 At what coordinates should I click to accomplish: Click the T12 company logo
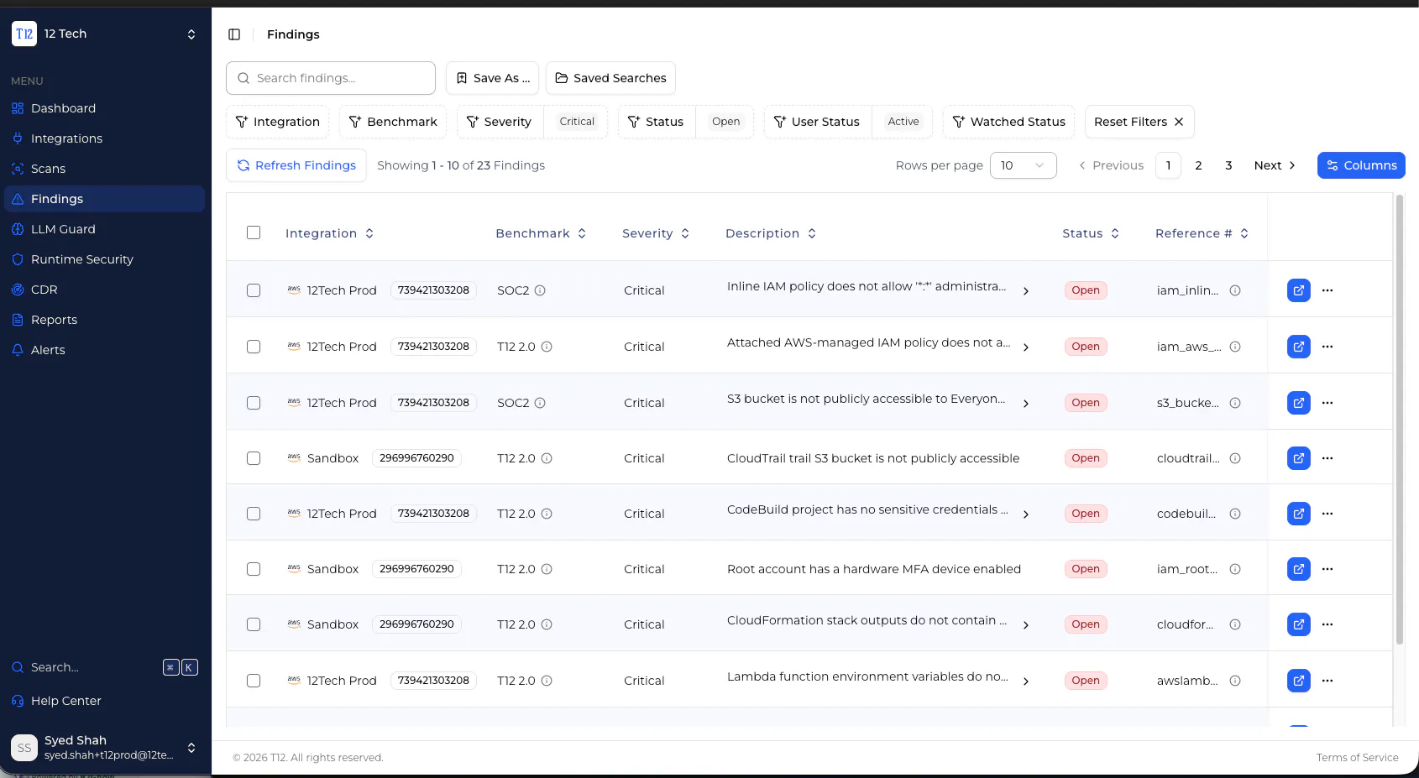24,34
